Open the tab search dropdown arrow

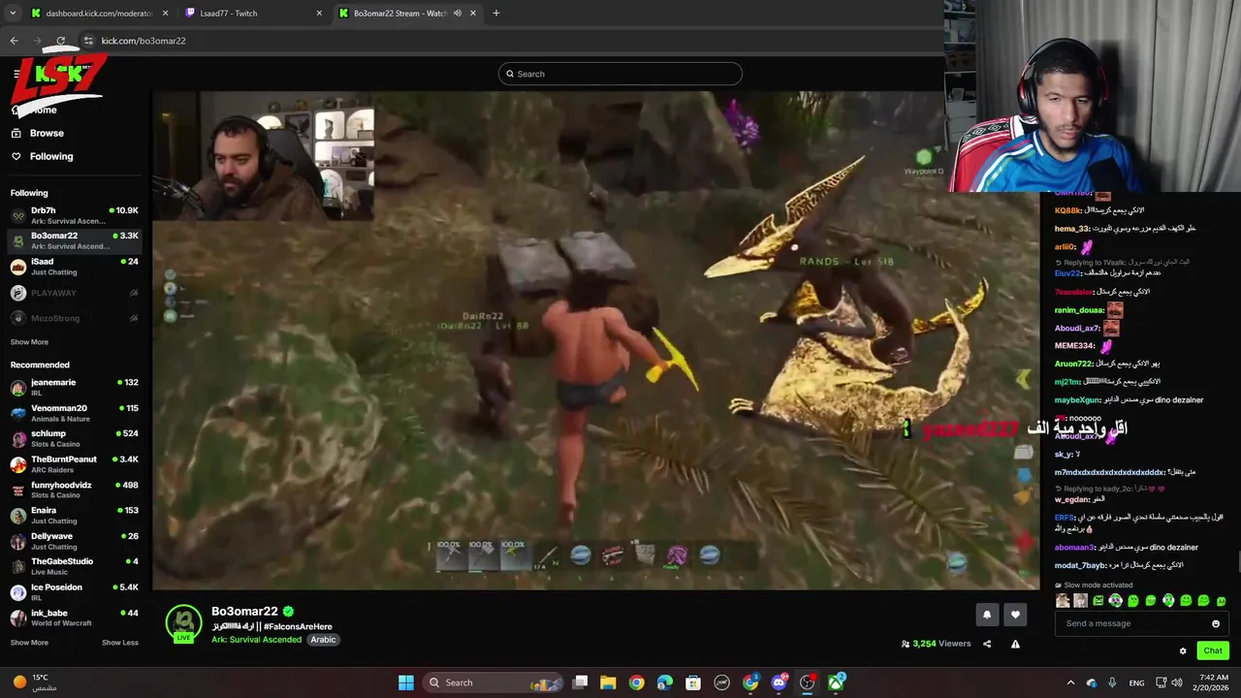pyautogui.click(x=12, y=14)
